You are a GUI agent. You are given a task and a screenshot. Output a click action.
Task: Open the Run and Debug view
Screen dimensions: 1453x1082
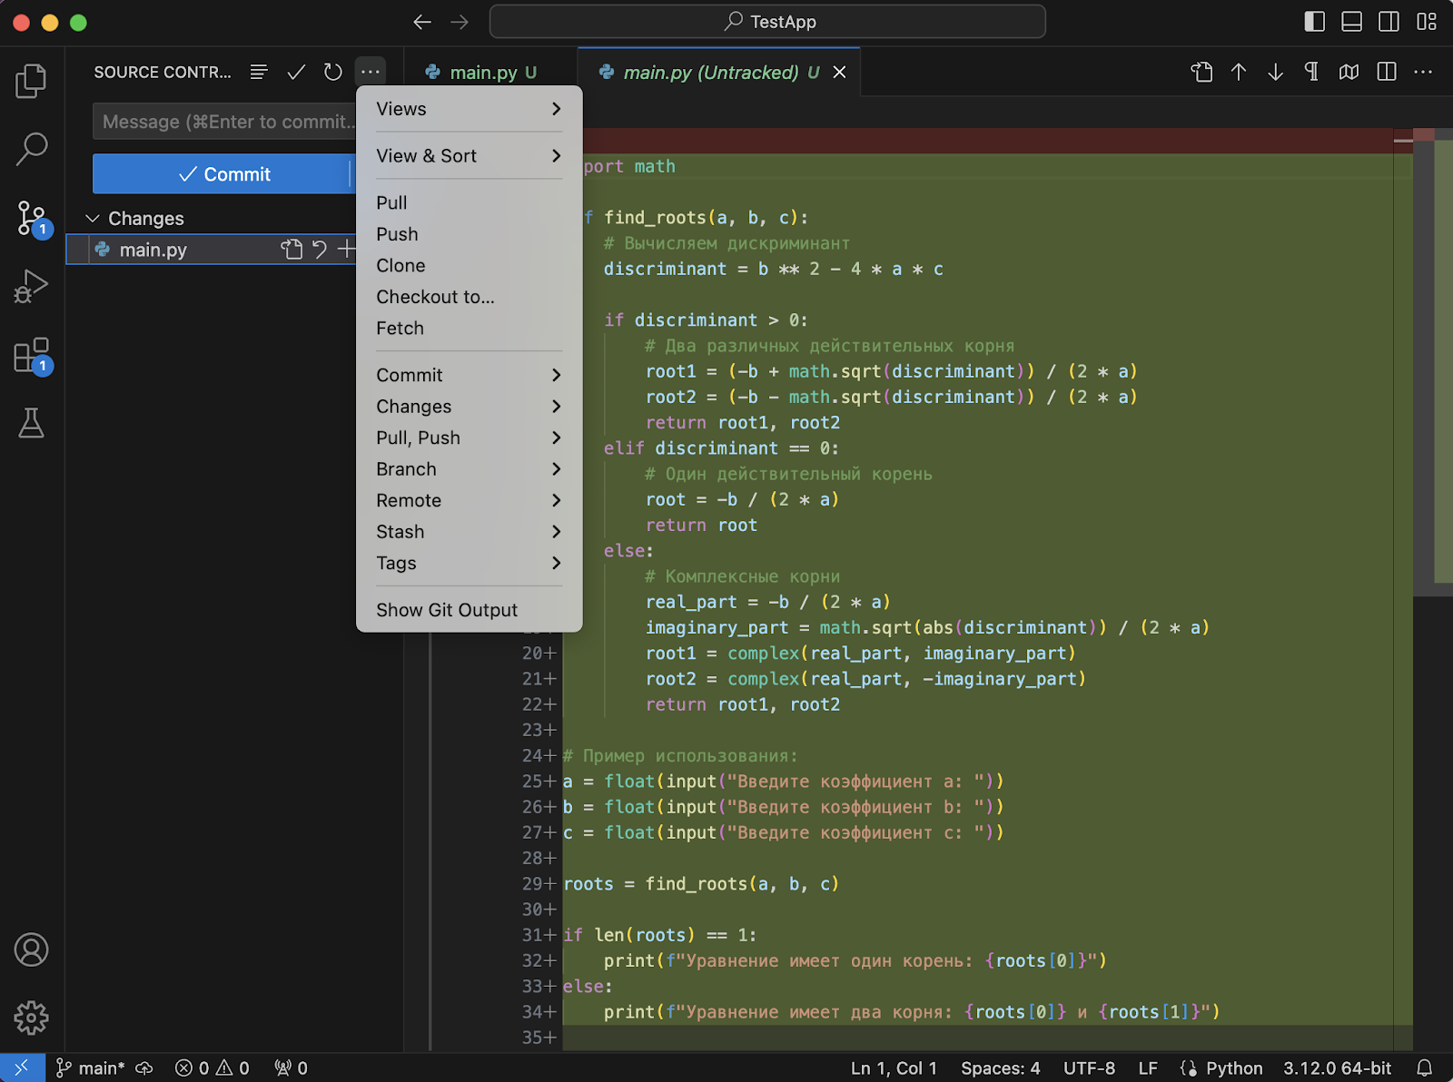tap(31, 286)
